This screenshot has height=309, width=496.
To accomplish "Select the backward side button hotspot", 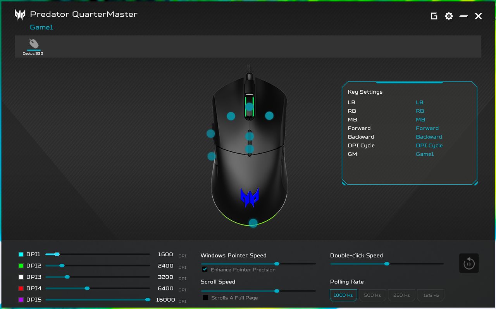I will pyautogui.click(x=211, y=156).
